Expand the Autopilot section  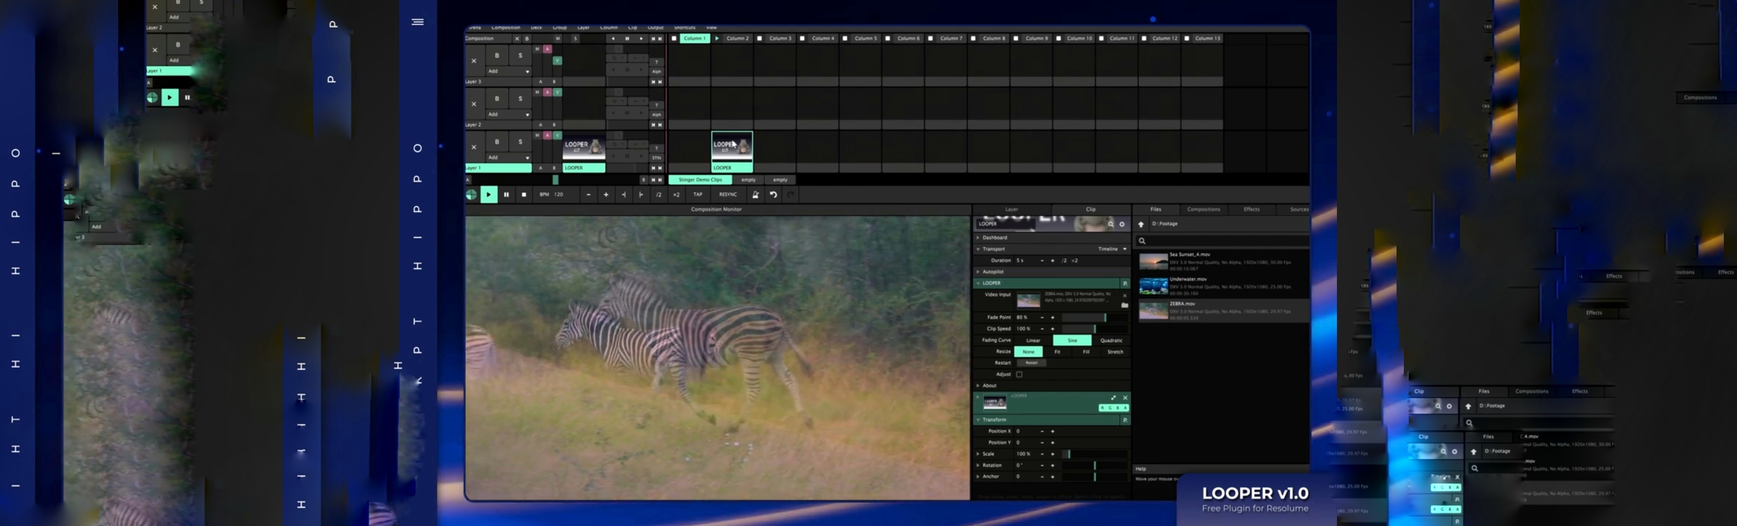(978, 272)
